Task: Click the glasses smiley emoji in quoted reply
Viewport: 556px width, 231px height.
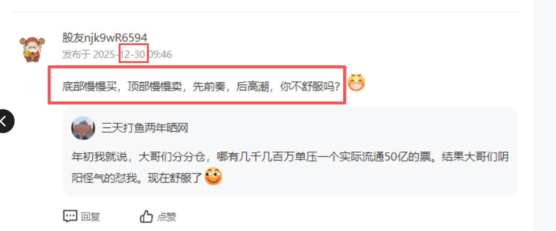Action: tap(213, 177)
